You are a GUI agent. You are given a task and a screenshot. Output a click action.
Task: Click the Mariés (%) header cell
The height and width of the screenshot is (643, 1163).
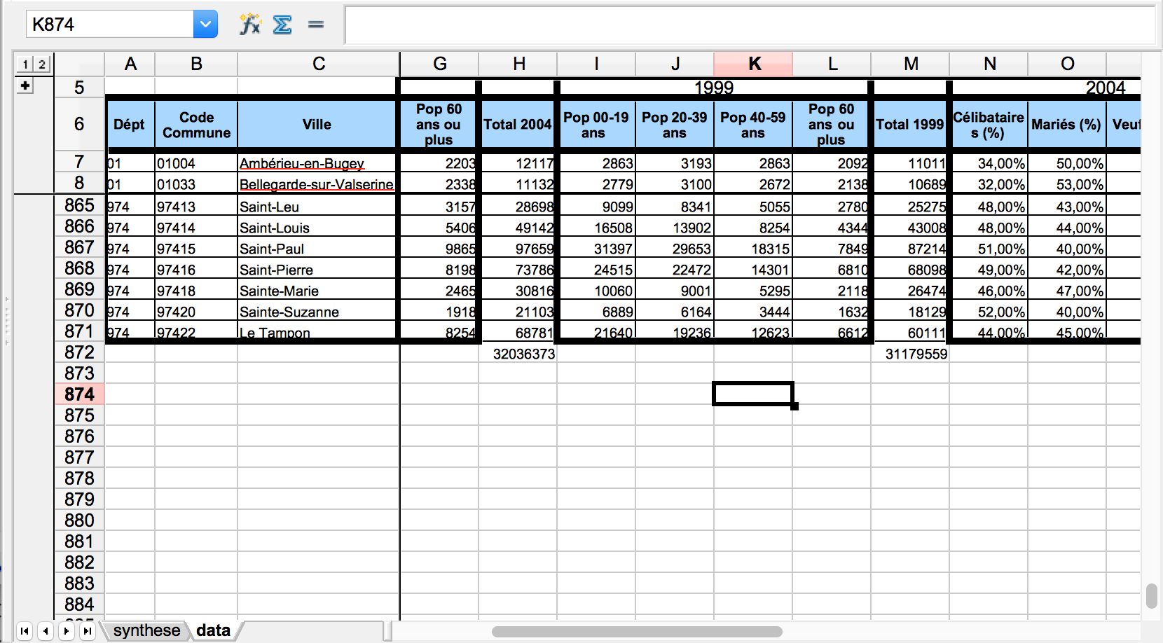point(1066,124)
